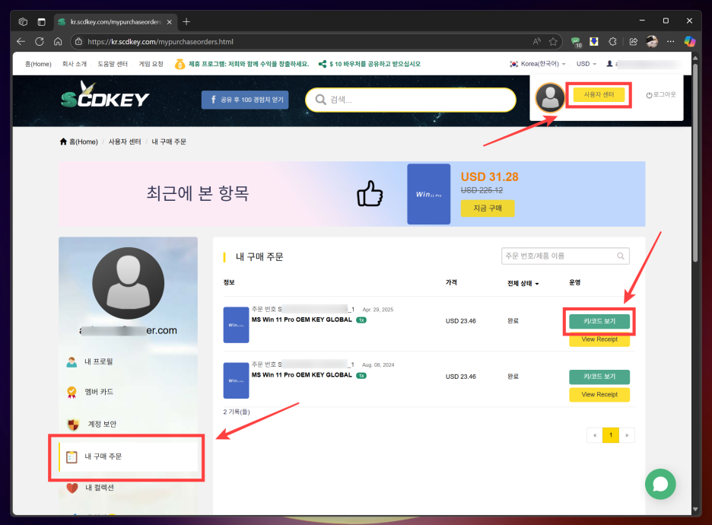Image resolution: width=712 pixels, height=525 pixels.
Task: Add page to favorites with star icon
Action: [x=552, y=41]
